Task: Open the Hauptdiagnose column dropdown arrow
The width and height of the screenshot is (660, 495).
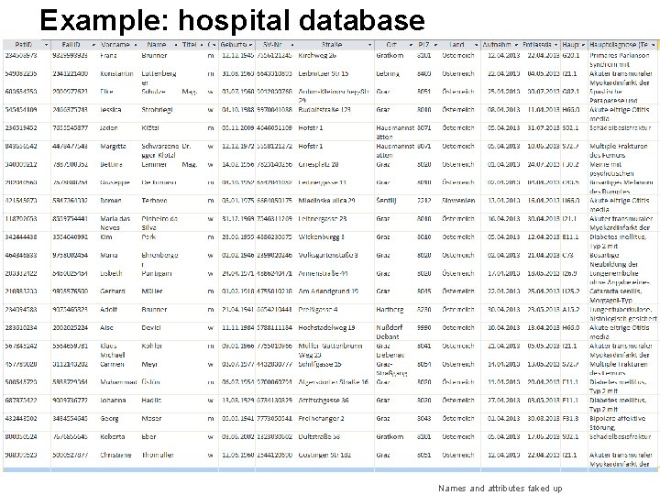Action: coord(653,45)
